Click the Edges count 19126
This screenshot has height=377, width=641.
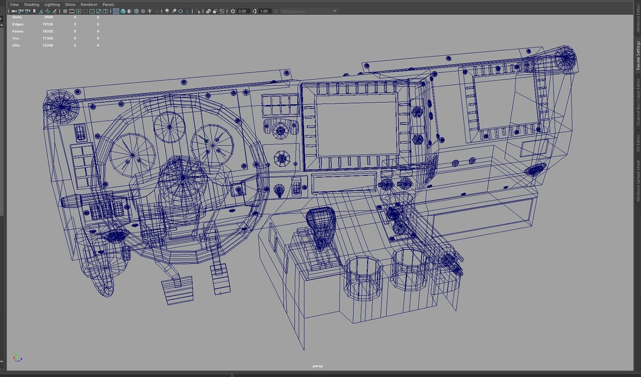(x=48, y=24)
